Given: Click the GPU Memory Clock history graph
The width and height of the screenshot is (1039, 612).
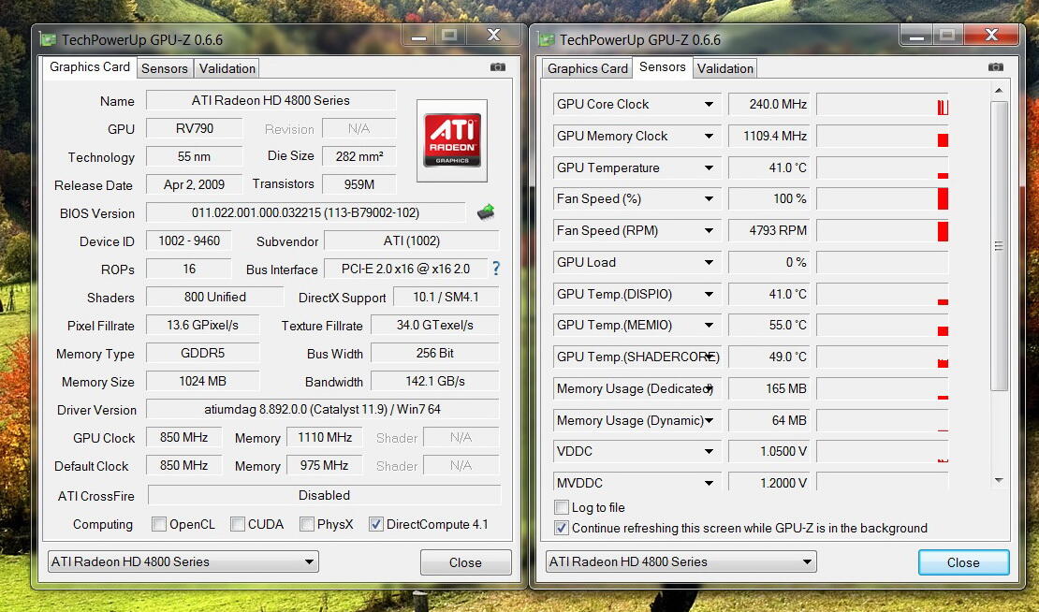Looking at the screenshot, I should click(882, 136).
